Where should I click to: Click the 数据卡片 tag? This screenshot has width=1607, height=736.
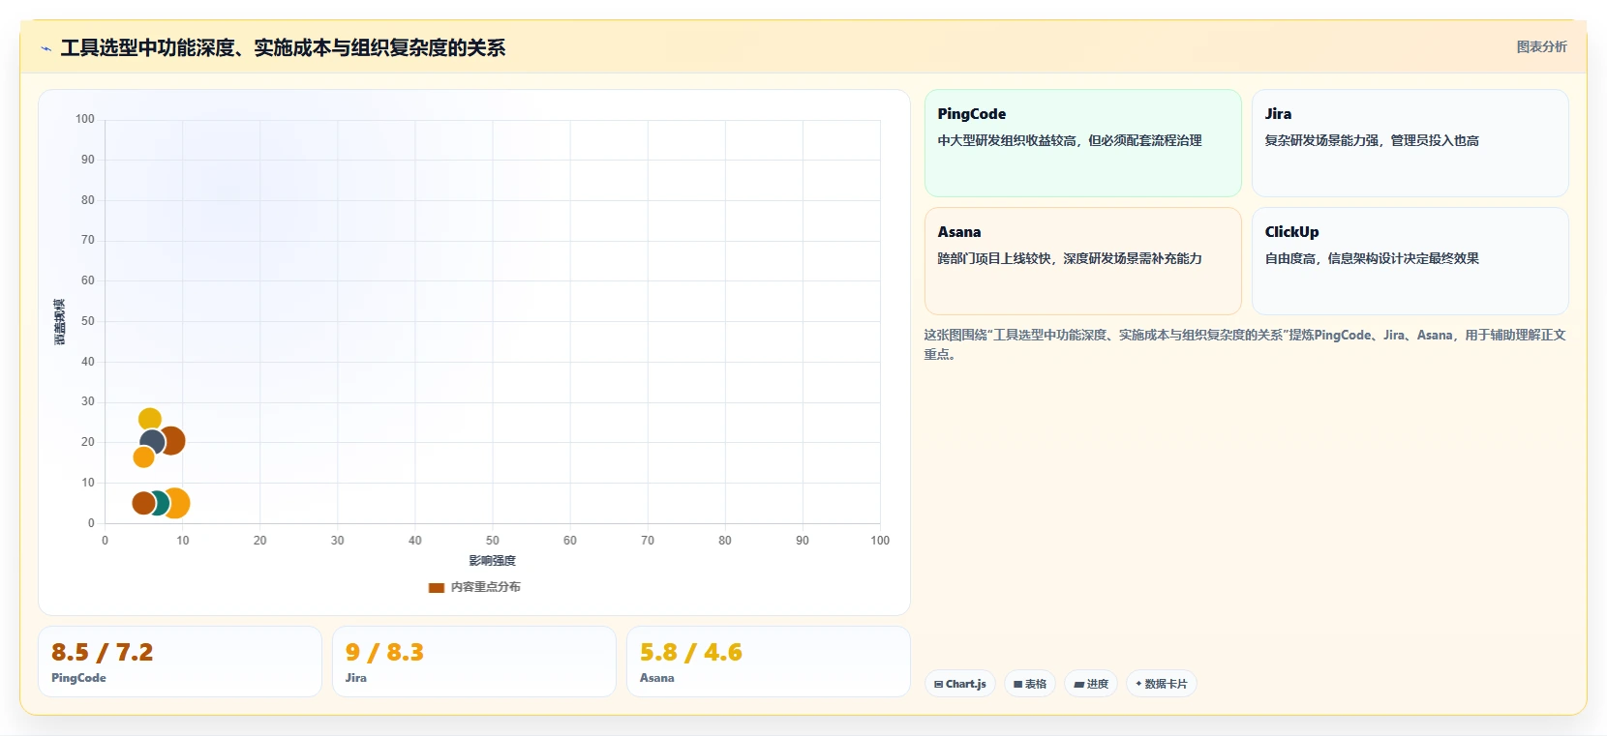1162,684
